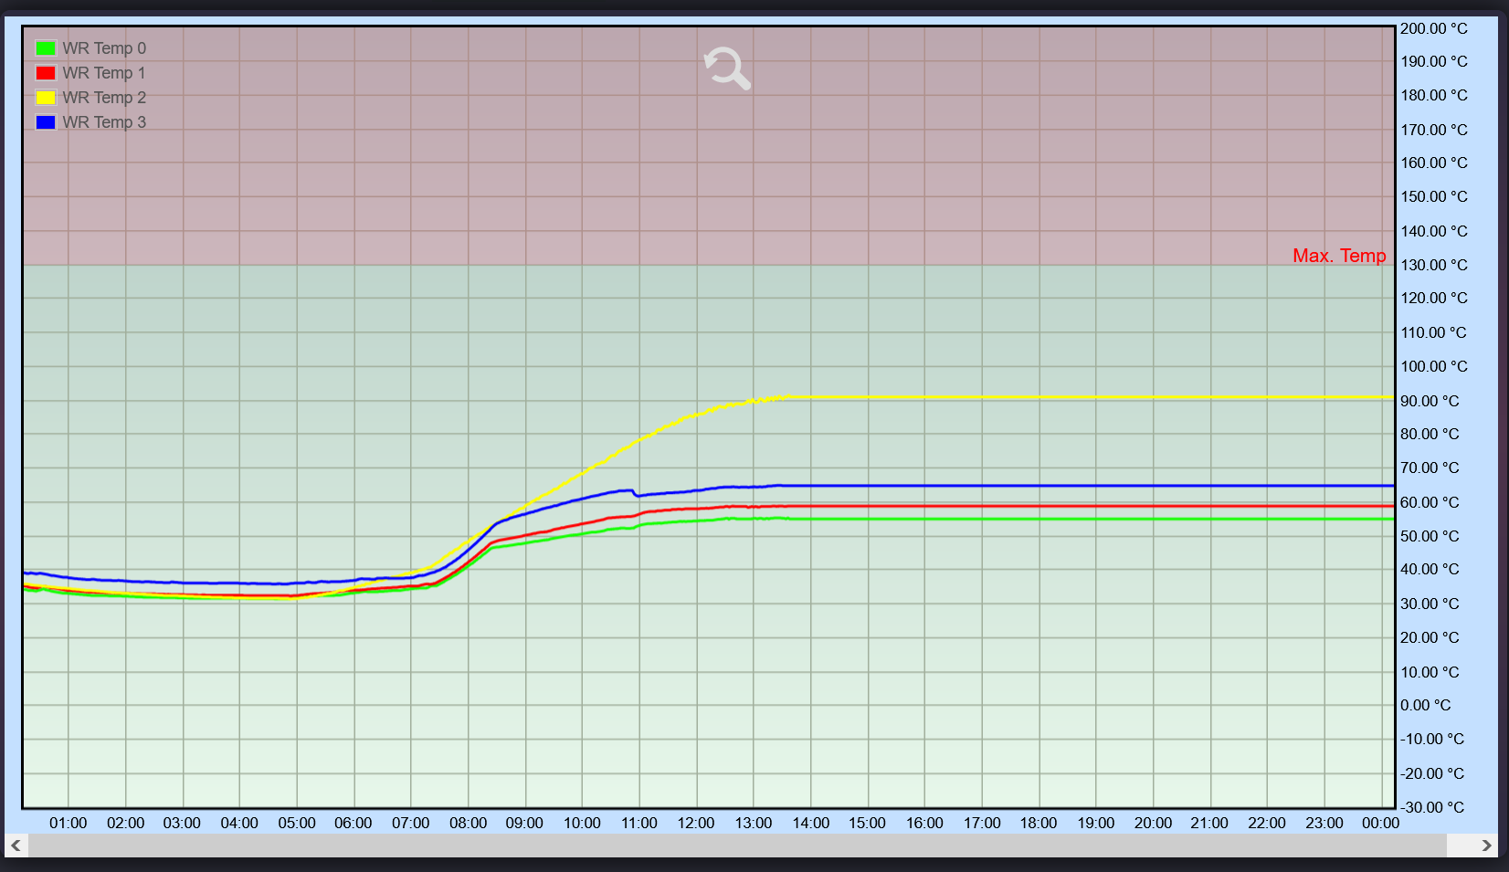This screenshot has width=1509, height=872.
Task: Click the 08:00 time axis label
Action: pyautogui.click(x=468, y=823)
